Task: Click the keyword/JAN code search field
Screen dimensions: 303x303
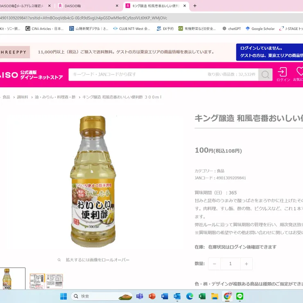Action: tap(163, 75)
